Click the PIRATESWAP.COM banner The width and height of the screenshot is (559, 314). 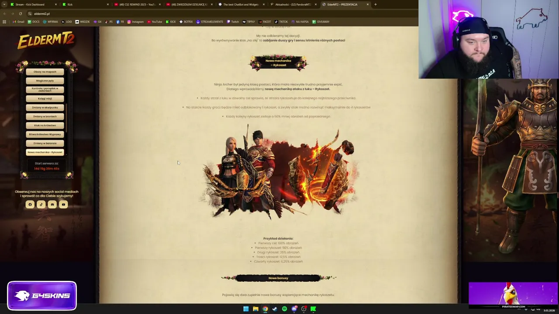(x=513, y=295)
